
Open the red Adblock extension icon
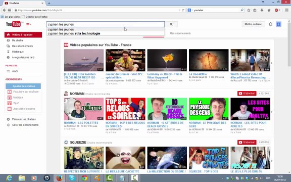pyautogui.click(x=277, y=10)
